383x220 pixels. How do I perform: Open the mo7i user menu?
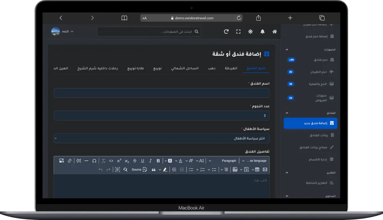coord(63,32)
